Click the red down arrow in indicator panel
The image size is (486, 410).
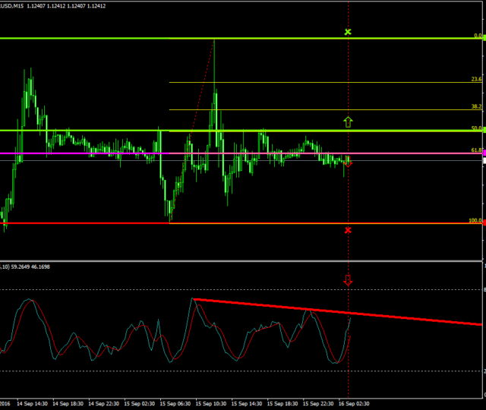tap(348, 280)
